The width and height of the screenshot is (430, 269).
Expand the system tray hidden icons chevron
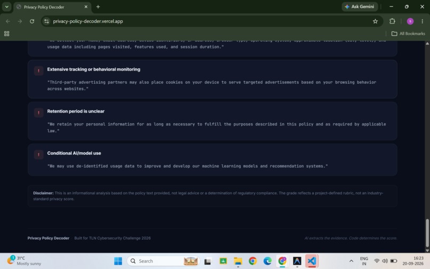click(x=351, y=261)
